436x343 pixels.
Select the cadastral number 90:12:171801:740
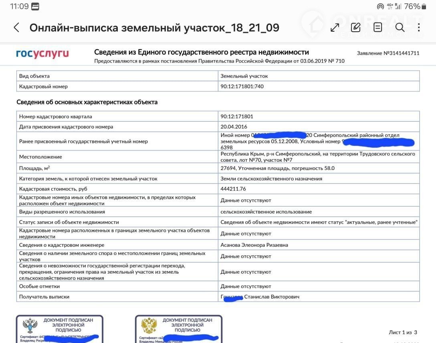242,86
